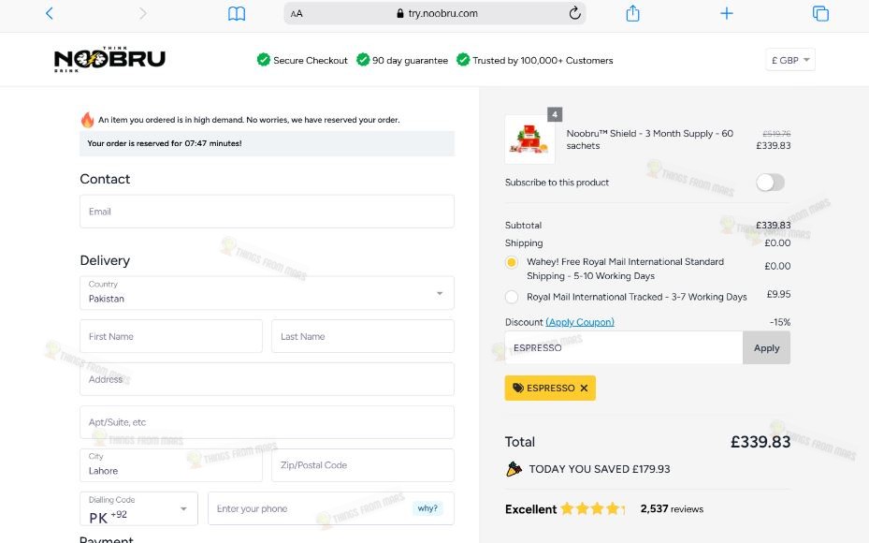Click the £9.95 tracked shipping price

[x=778, y=294]
